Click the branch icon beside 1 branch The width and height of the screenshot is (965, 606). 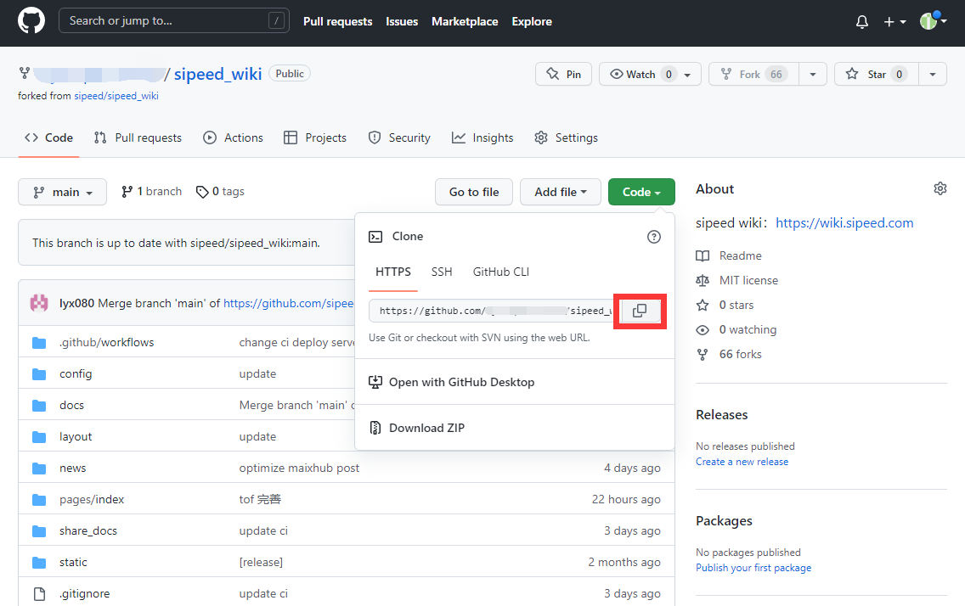(127, 192)
